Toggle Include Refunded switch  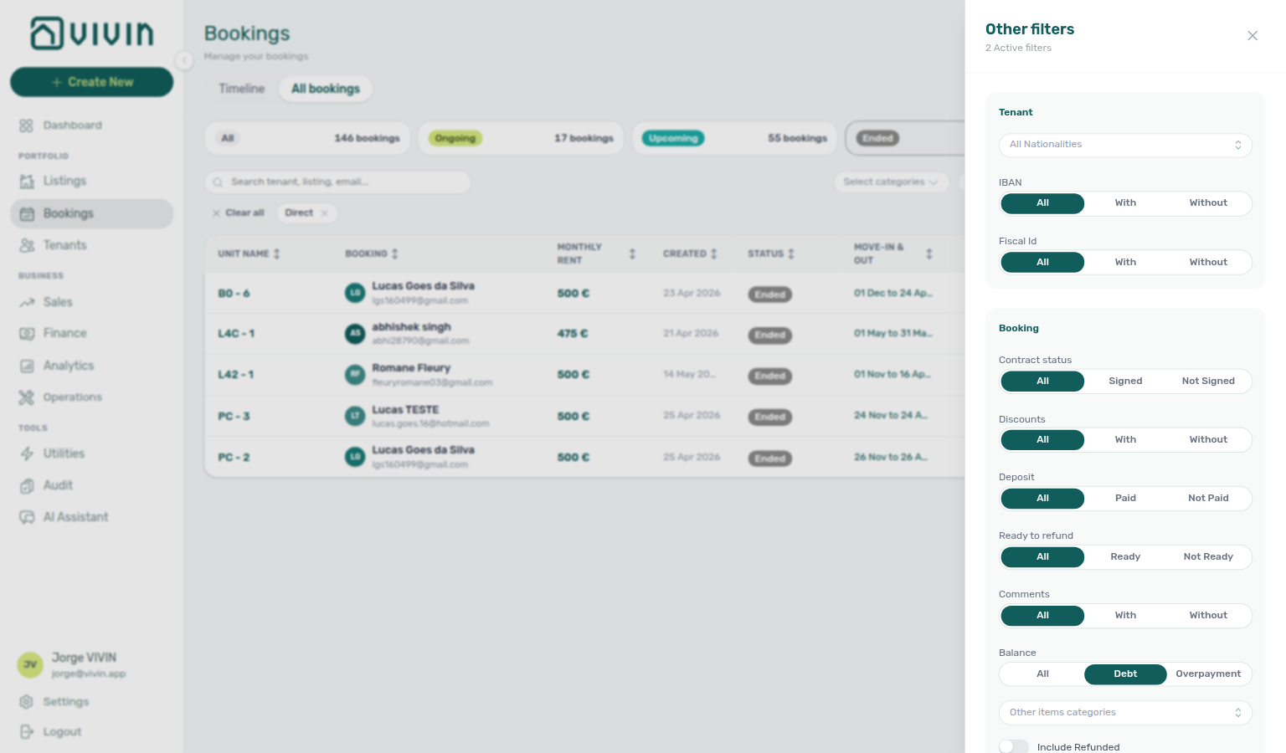tap(1014, 746)
